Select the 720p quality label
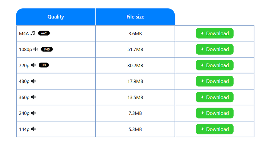The height and width of the screenshot is (142, 255). pyautogui.click(x=24, y=65)
